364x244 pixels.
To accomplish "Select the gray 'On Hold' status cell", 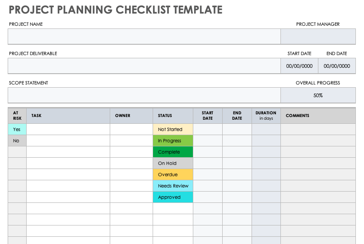I will 173,163.
